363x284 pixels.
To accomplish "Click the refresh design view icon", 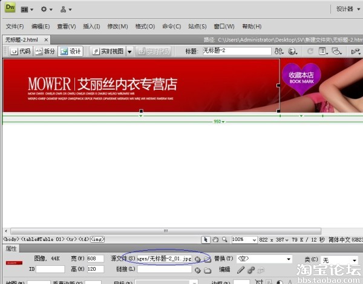I will tap(310, 51).
